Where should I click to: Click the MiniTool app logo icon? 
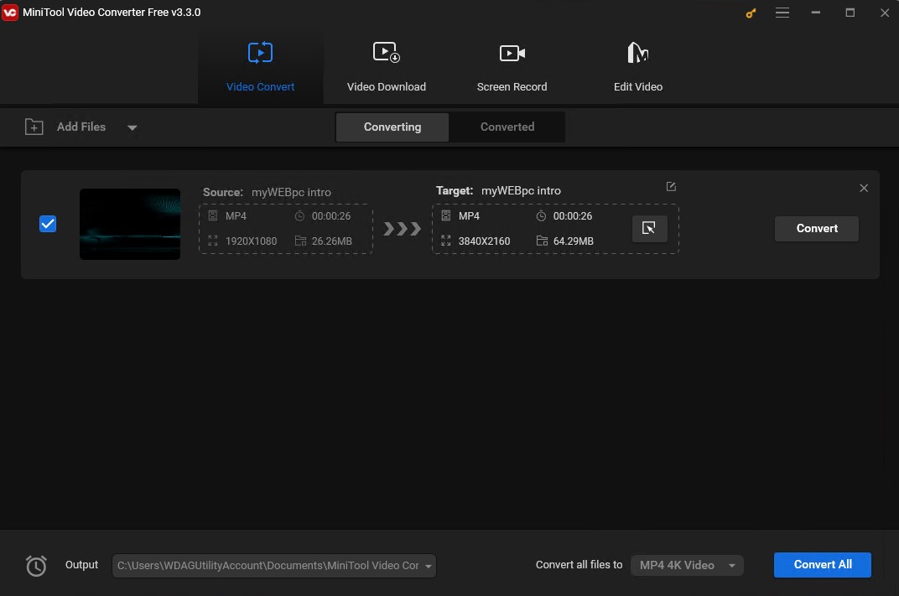(x=10, y=12)
